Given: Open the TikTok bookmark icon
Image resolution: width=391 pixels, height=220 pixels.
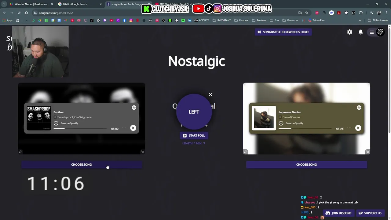Looking at the screenshot, I should click(92, 20).
